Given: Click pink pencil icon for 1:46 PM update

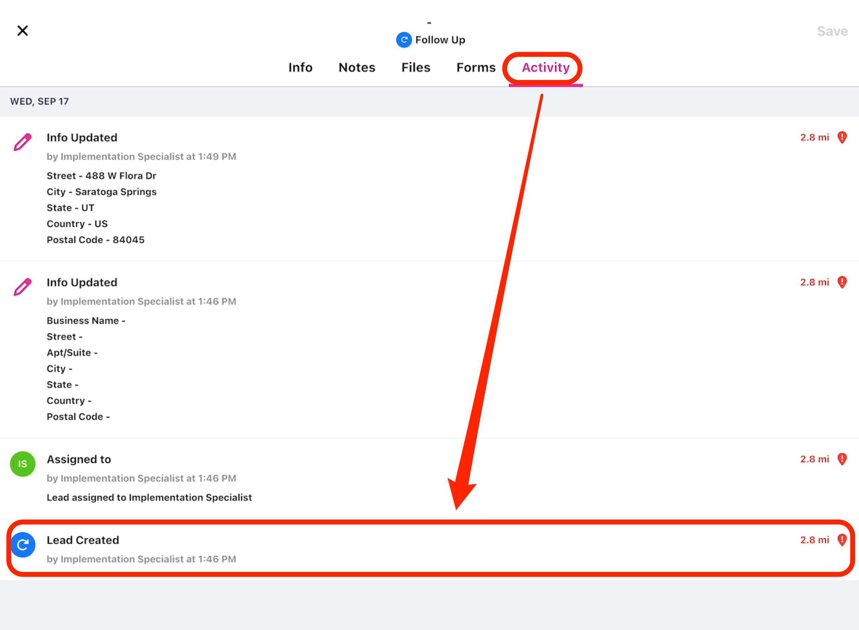Looking at the screenshot, I should point(22,287).
